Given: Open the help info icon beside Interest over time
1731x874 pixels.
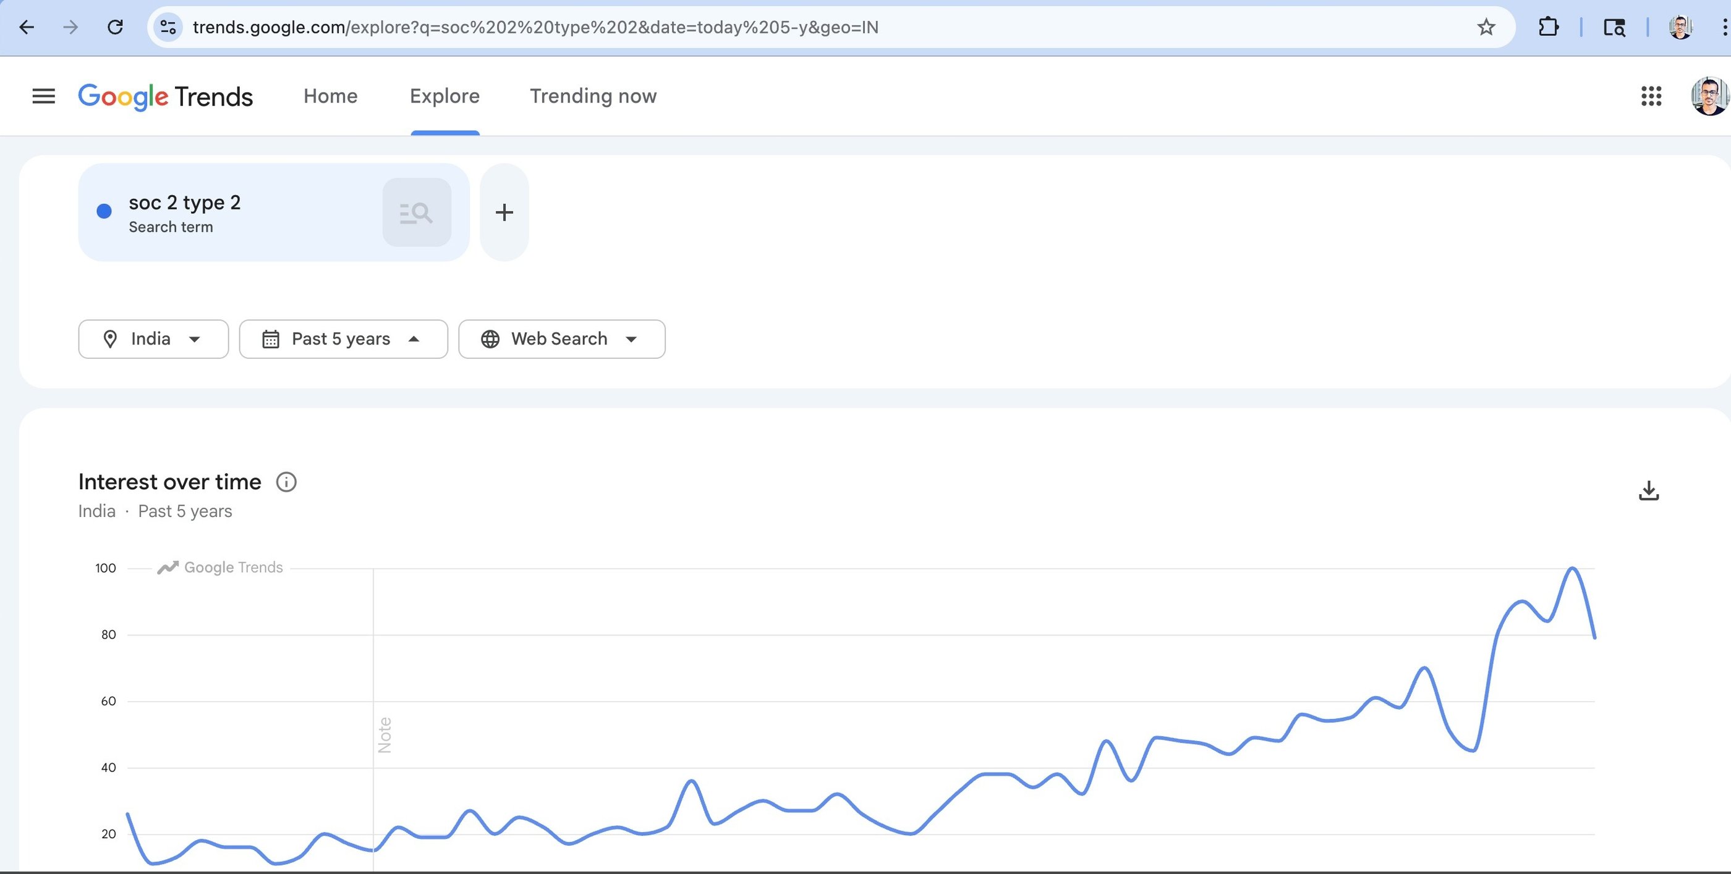Looking at the screenshot, I should [x=286, y=482].
